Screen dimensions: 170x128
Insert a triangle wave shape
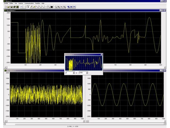[x=43, y=7]
